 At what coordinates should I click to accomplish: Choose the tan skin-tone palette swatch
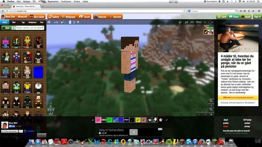144,120
